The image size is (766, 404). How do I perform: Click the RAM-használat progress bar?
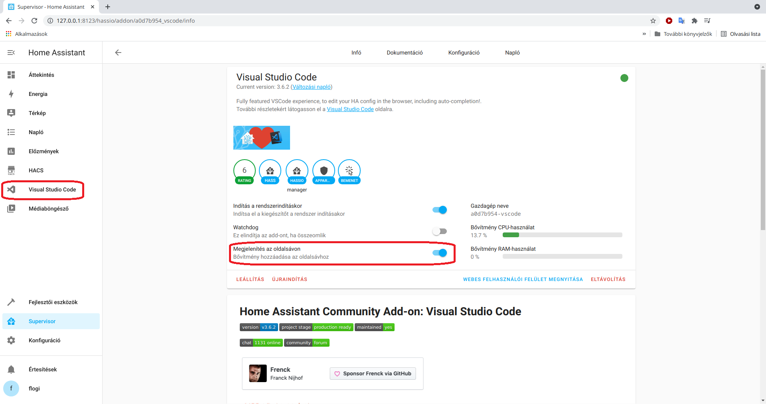coord(563,256)
